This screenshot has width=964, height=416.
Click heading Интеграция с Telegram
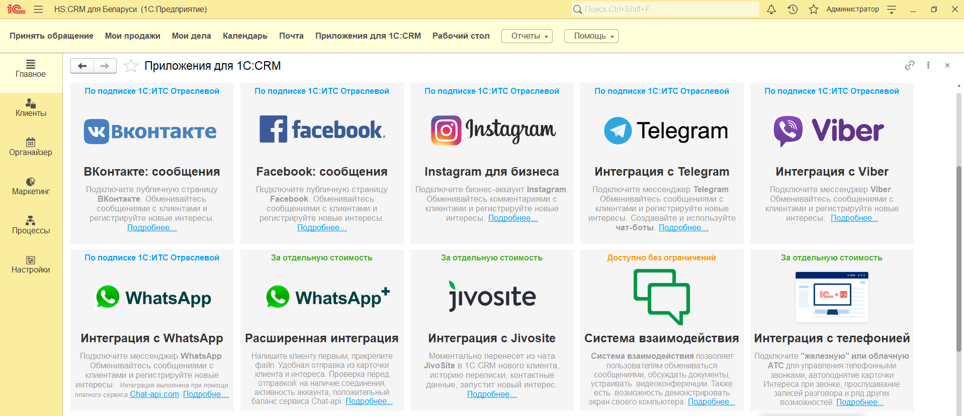tap(662, 172)
